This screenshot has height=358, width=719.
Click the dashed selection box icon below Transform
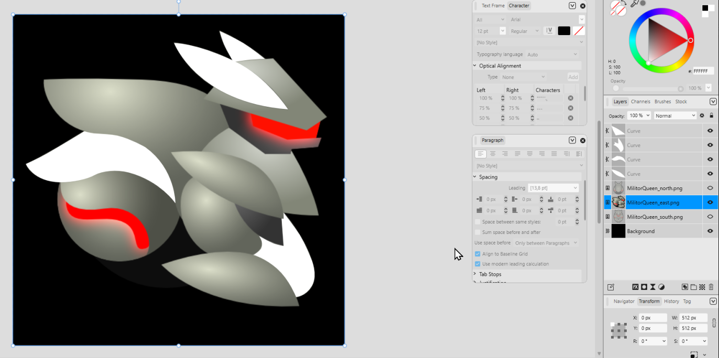pyautogui.click(x=694, y=355)
